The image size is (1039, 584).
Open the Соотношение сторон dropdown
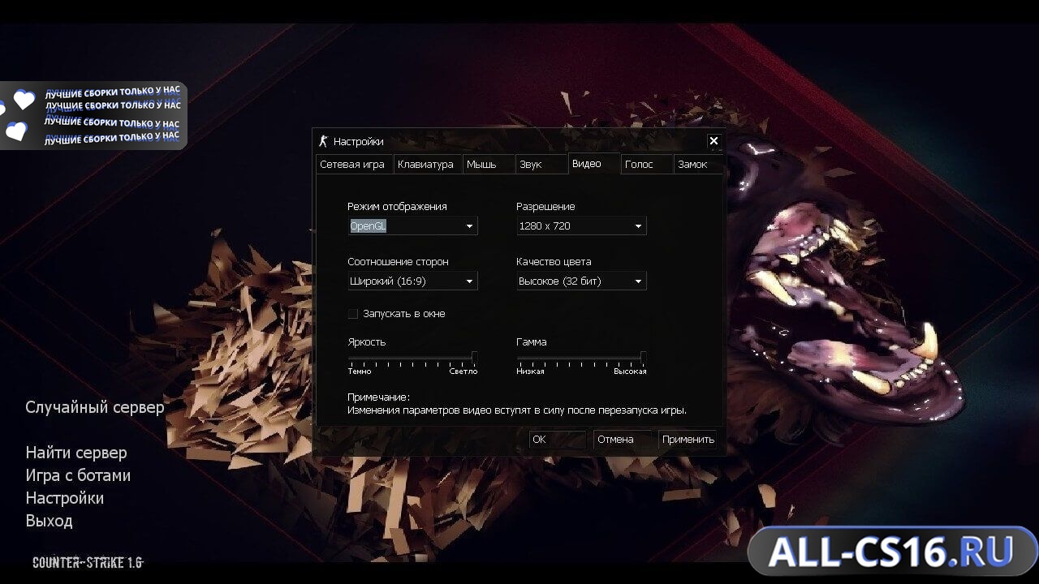412,281
